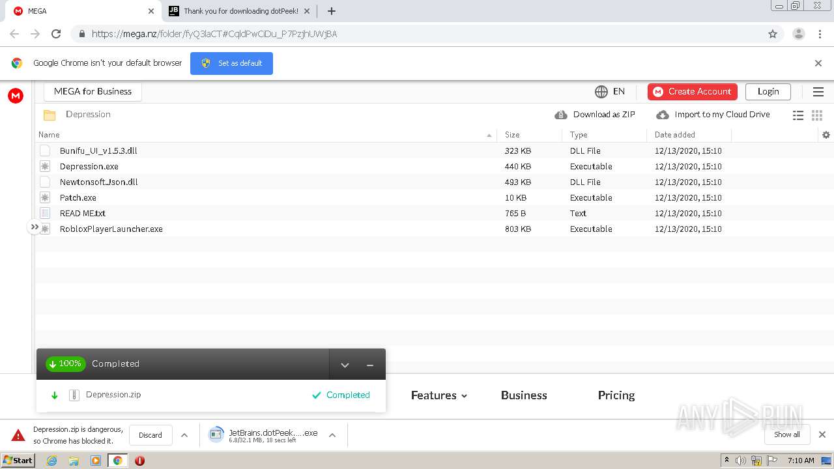Open the volume control in the tray
834x469 pixels.
(x=741, y=461)
